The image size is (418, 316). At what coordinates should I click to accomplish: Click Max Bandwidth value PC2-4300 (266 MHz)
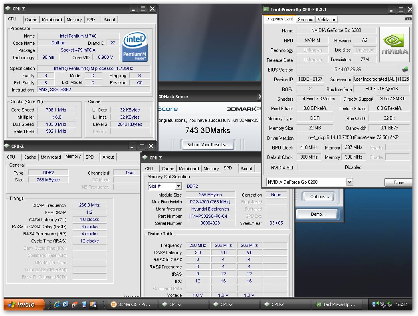(210, 202)
